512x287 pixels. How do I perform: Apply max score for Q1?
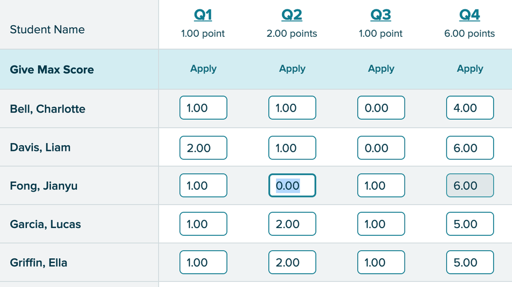coord(203,69)
